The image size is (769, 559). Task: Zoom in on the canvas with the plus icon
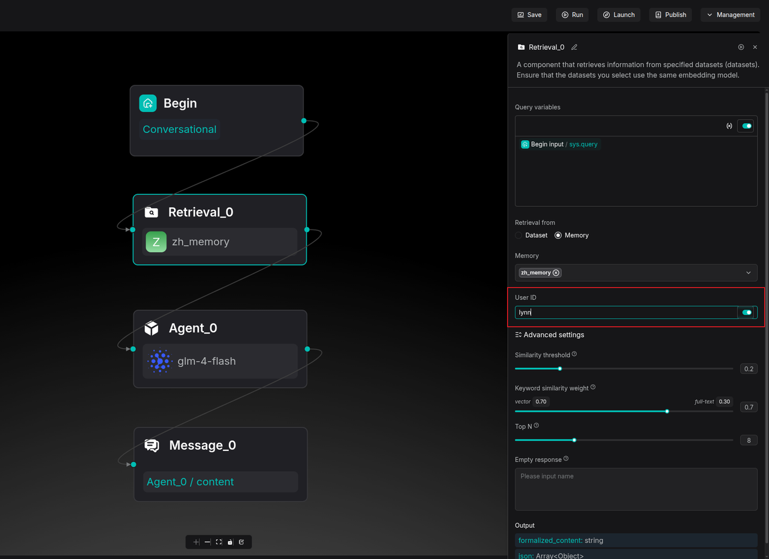(196, 542)
